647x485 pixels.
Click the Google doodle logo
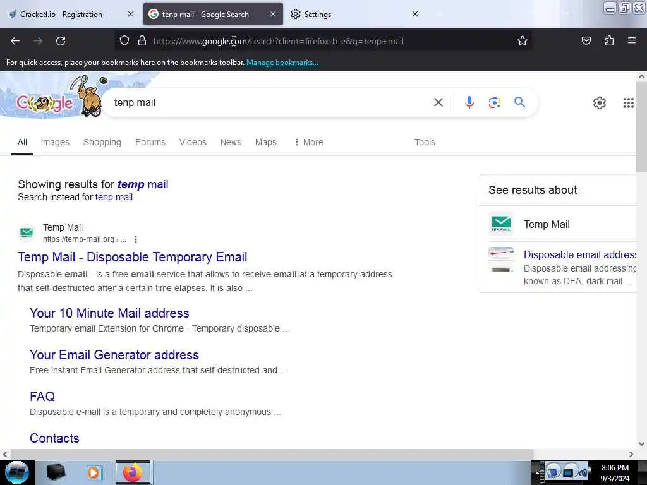pyautogui.click(x=55, y=98)
